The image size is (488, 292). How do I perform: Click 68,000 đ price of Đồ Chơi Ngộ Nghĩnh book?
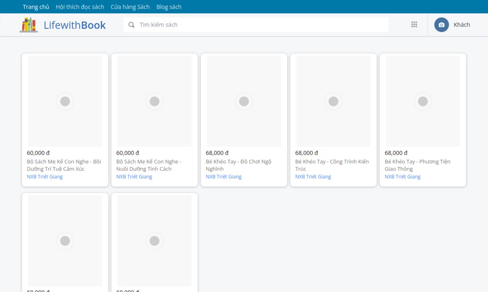(217, 153)
